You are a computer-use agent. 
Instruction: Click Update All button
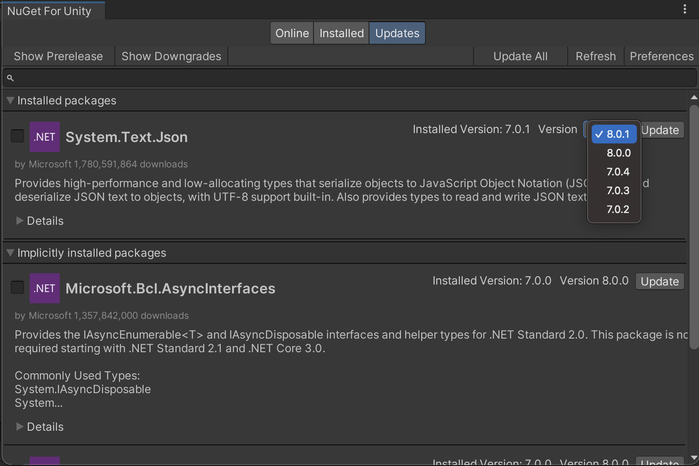(x=520, y=56)
